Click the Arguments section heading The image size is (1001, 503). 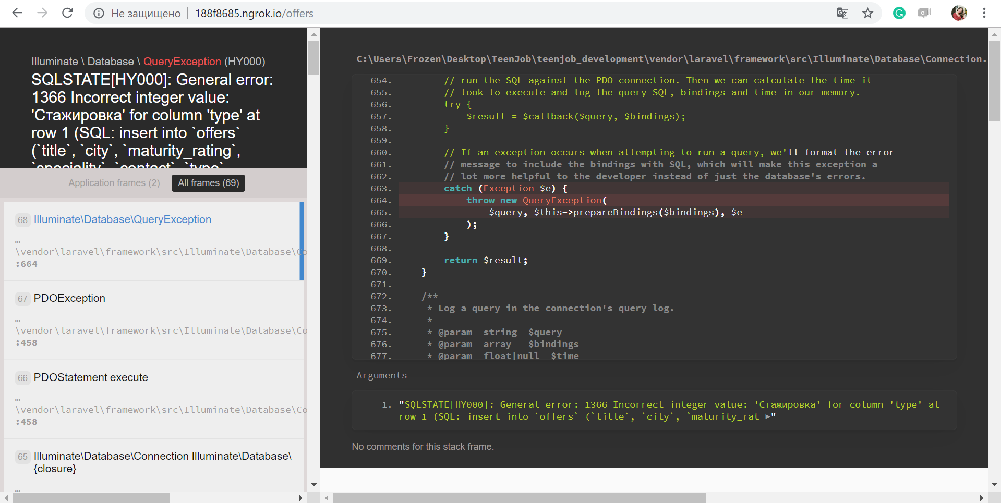tap(381, 375)
